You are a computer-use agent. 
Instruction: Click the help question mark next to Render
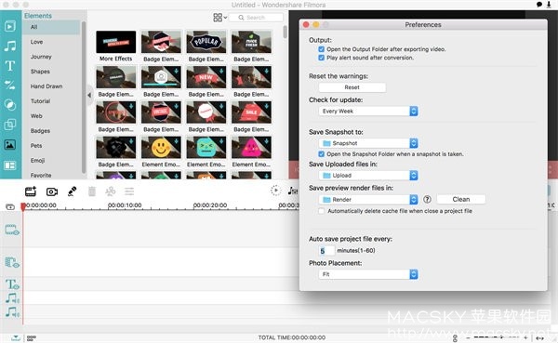[427, 200]
